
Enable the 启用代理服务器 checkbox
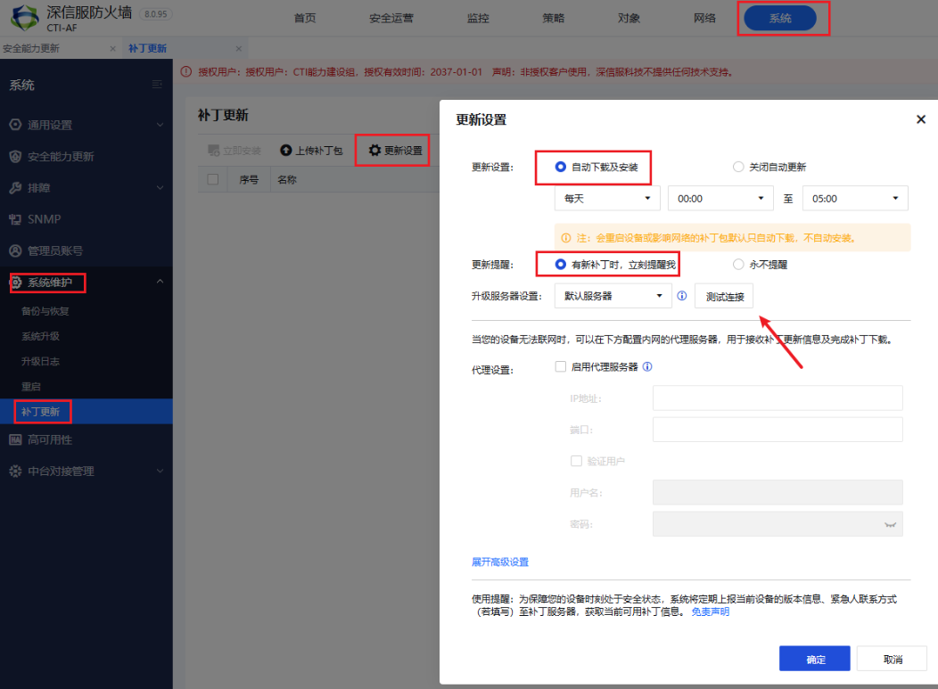pyautogui.click(x=561, y=366)
